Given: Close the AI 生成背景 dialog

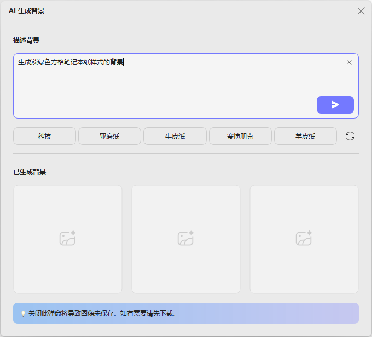Looking at the screenshot, I should [x=361, y=11].
